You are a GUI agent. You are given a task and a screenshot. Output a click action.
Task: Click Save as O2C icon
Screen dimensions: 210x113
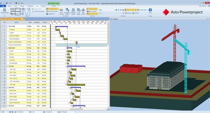point(83,11)
